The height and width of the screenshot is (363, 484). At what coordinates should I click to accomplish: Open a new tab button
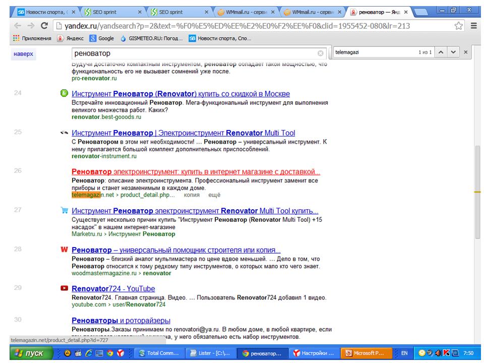point(421,12)
